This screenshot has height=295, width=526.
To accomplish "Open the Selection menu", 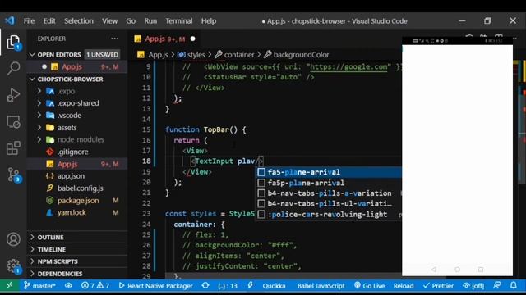I will coord(79,20).
